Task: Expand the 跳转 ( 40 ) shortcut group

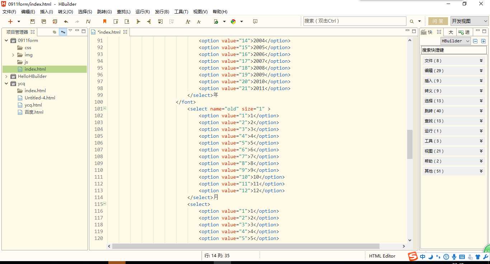Action: (x=454, y=111)
